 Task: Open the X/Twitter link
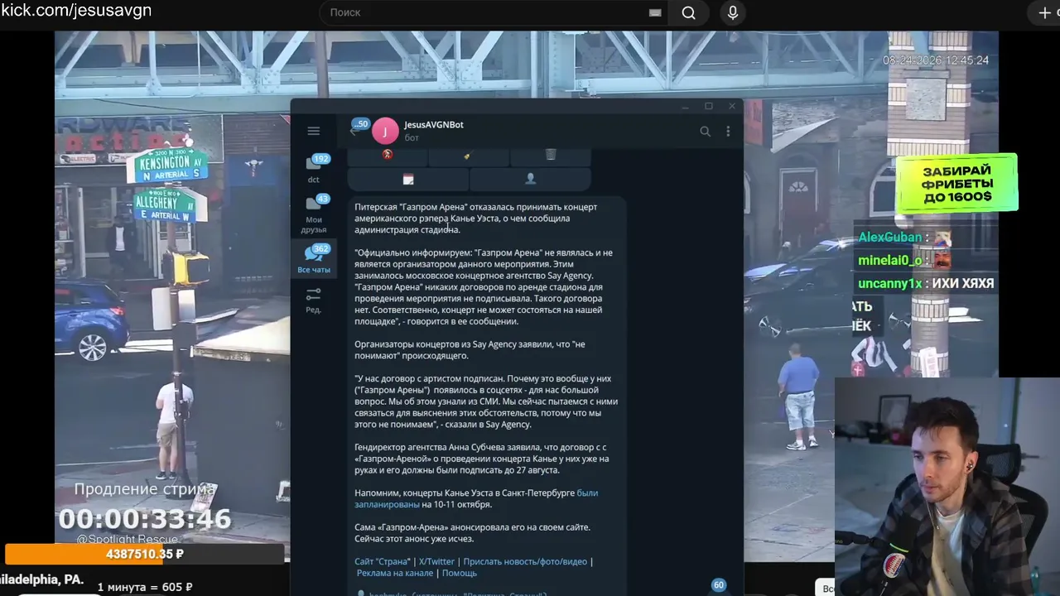click(x=436, y=561)
